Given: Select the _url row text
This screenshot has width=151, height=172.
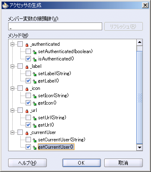Looking at the screenshot, I should 33,110.
